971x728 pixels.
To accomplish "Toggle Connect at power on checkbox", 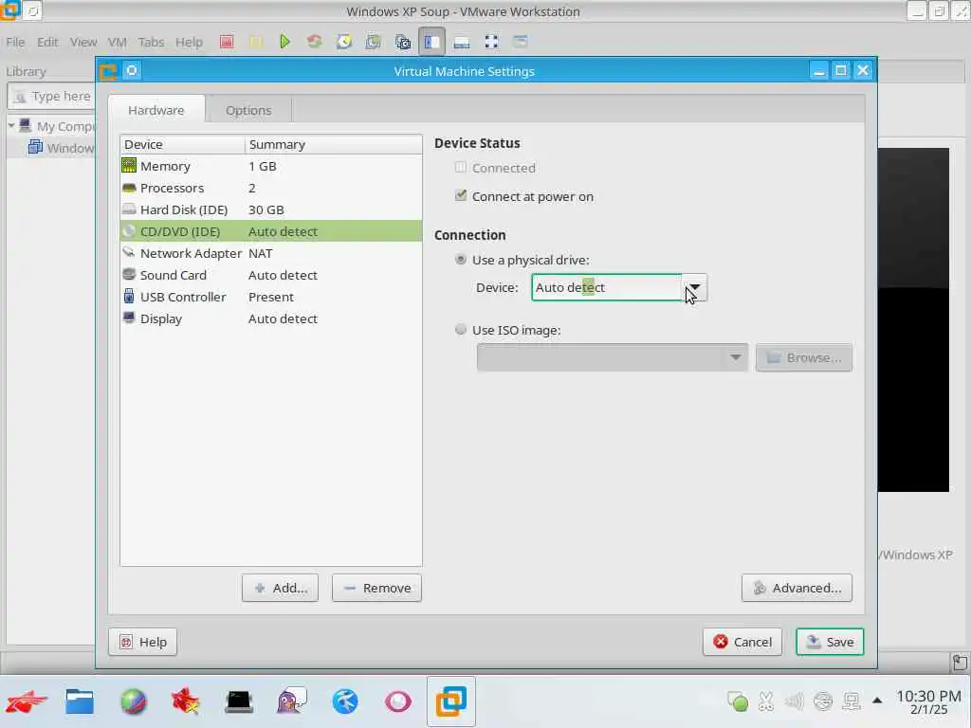I will pyautogui.click(x=460, y=195).
